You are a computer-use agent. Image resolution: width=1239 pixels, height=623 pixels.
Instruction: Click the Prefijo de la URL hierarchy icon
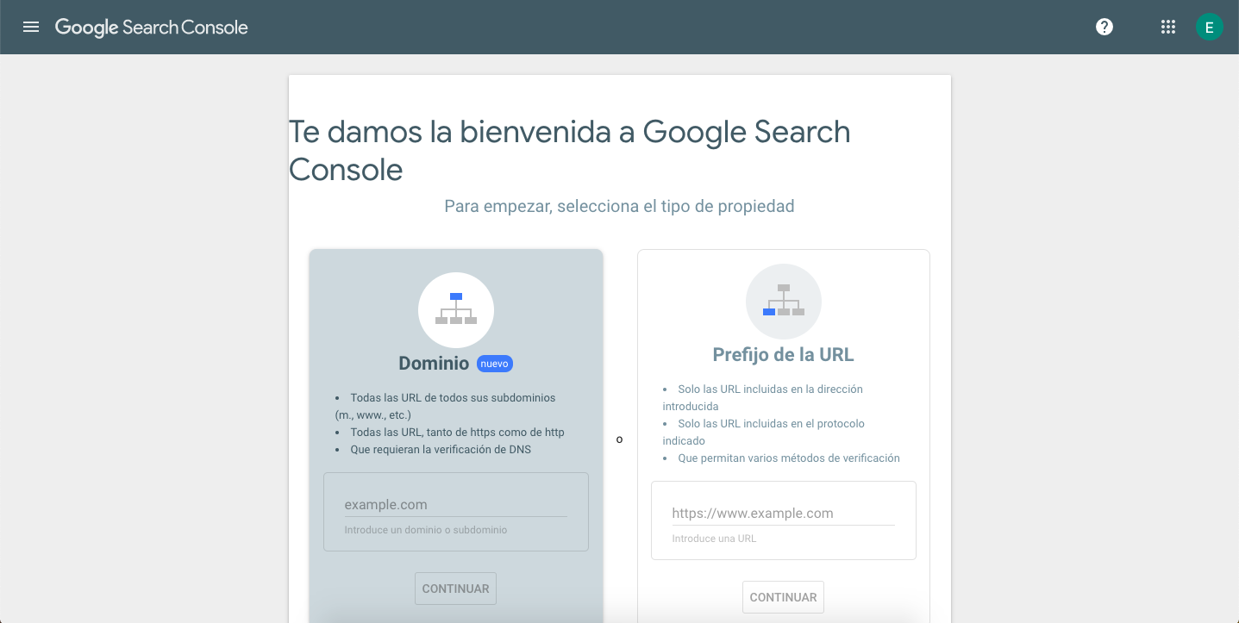[783, 301]
